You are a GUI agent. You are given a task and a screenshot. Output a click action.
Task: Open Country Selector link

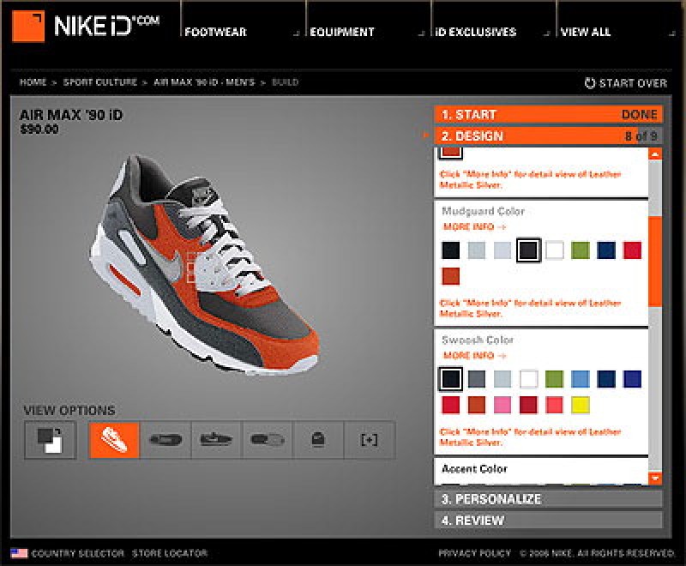[78, 554]
